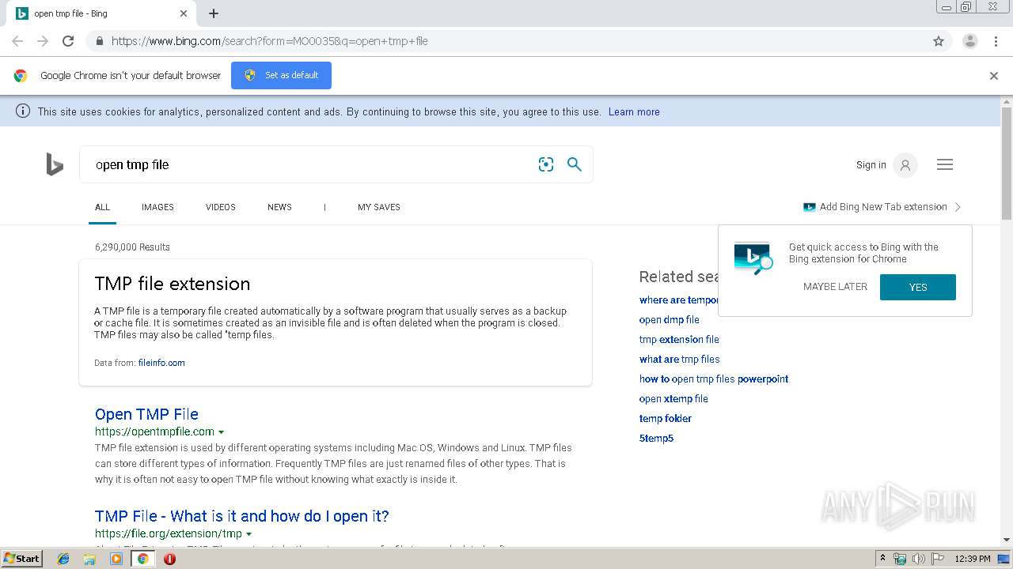Image resolution: width=1013 pixels, height=569 pixels.
Task: Click the 'TMP file extension' heading
Action: pyautogui.click(x=173, y=284)
